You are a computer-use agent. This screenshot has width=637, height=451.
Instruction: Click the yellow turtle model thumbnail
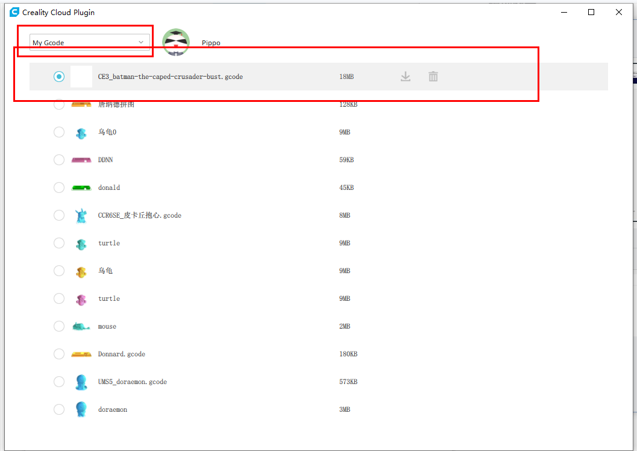click(x=81, y=270)
